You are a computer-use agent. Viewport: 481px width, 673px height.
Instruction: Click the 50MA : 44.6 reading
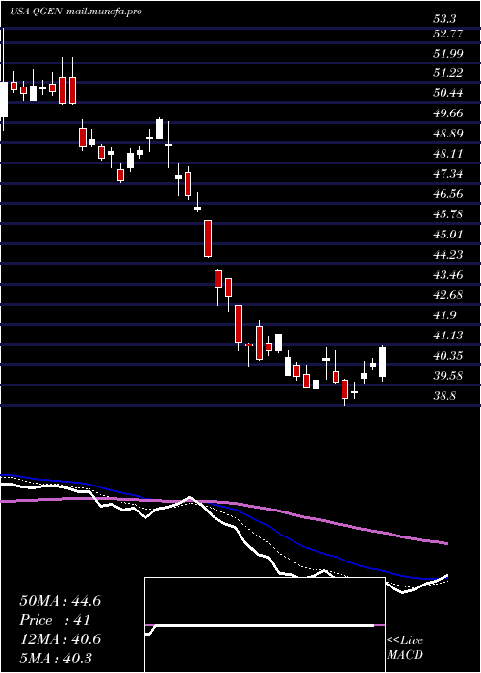(x=60, y=601)
